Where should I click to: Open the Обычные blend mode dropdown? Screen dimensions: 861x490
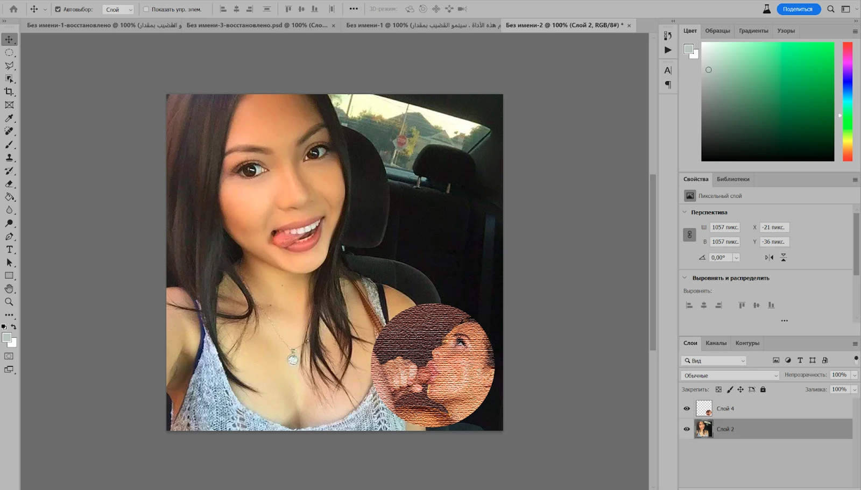tap(730, 375)
